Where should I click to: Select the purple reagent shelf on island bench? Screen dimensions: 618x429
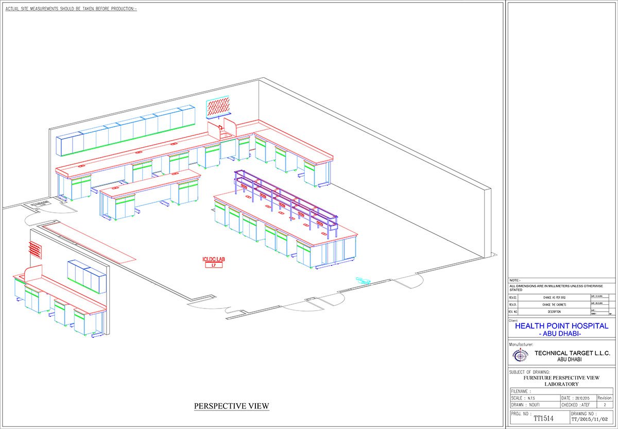[286, 198]
